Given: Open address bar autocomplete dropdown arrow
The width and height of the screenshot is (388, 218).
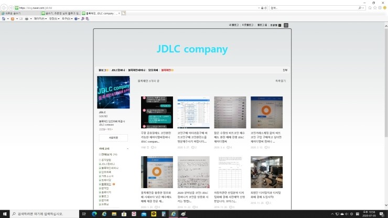Looking at the screenshot, I should tap(259, 8).
